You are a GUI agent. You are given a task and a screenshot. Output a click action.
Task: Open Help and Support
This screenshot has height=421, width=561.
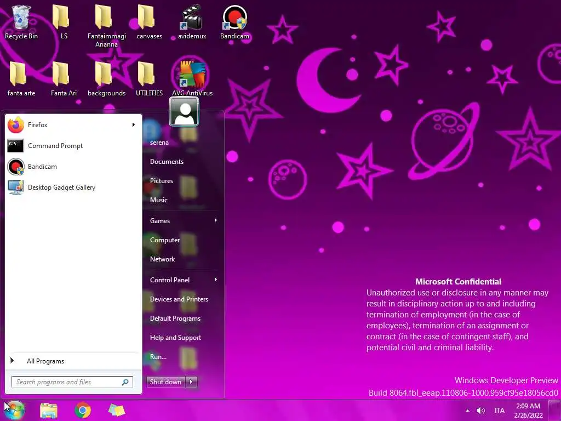175,338
